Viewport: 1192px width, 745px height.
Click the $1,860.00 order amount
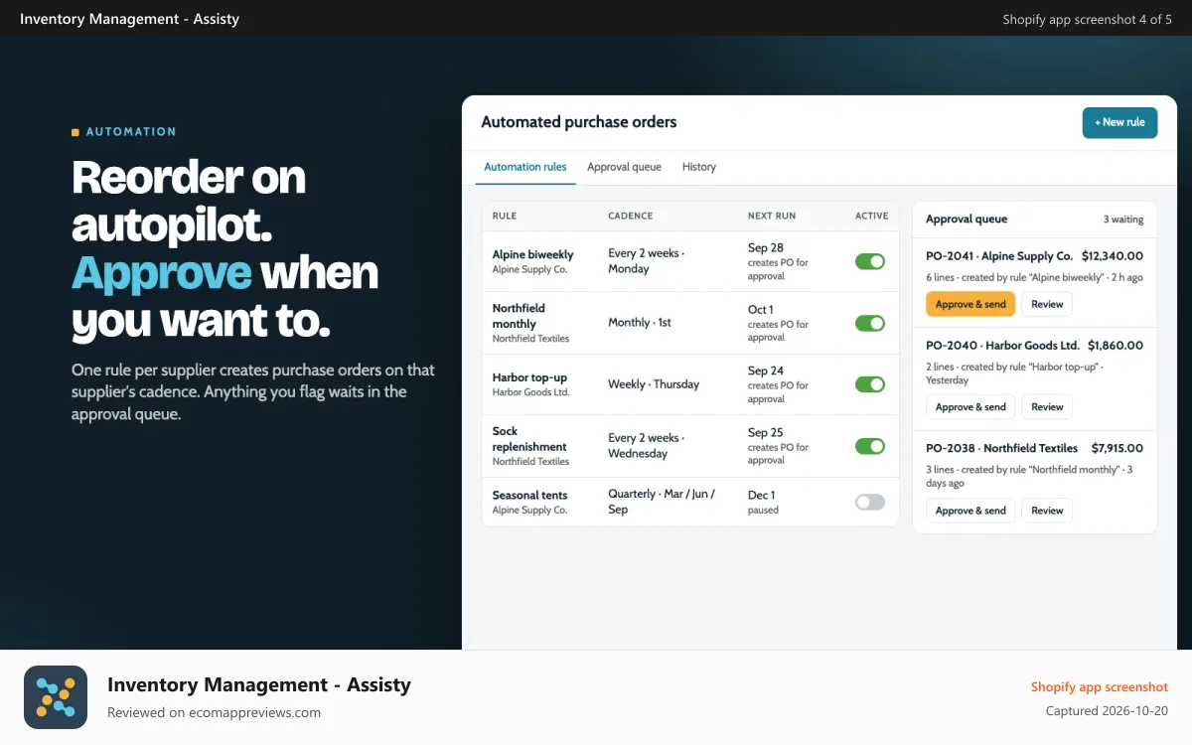pyautogui.click(x=1116, y=346)
